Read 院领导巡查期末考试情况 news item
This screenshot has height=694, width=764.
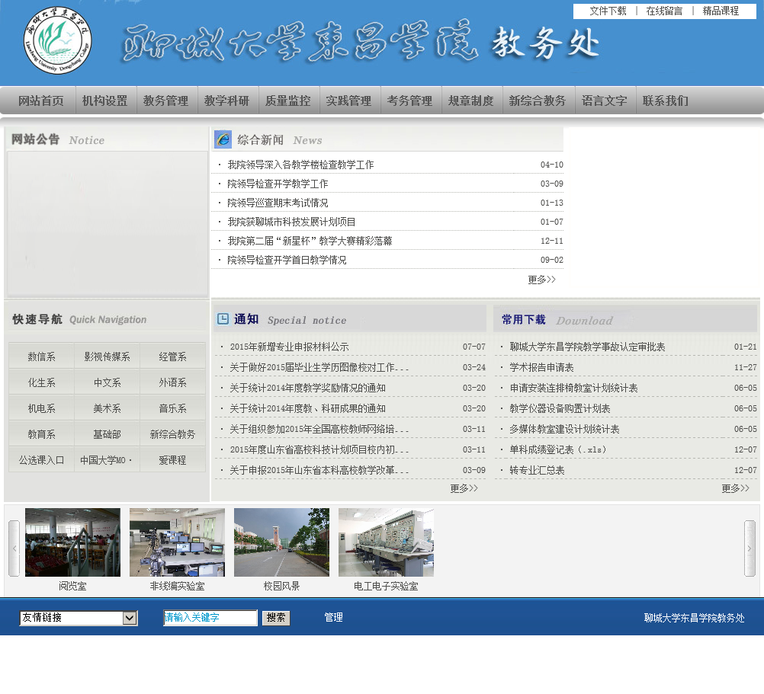[278, 203]
